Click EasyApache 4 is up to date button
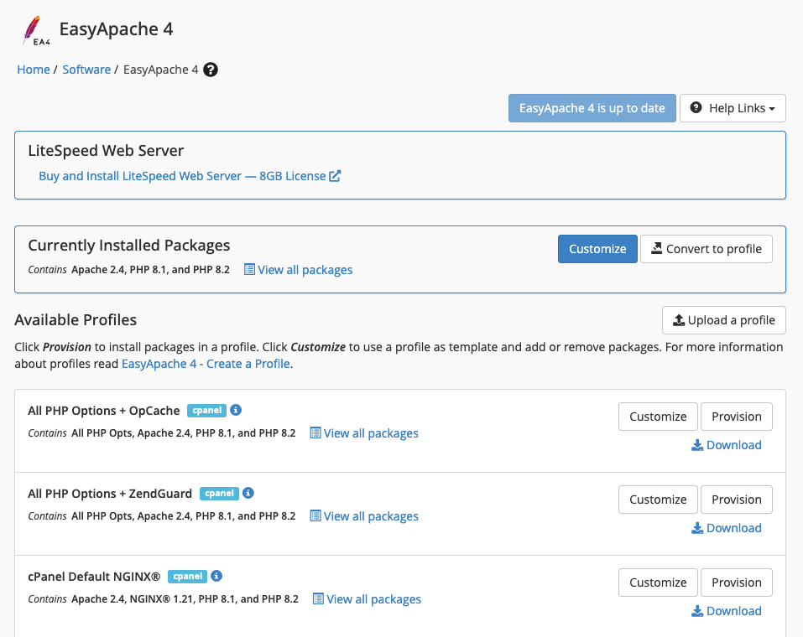Viewport: 803px width, 637px height. [x=592, y=108]
